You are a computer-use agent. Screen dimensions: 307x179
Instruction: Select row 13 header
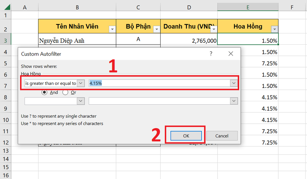(5, 150)
